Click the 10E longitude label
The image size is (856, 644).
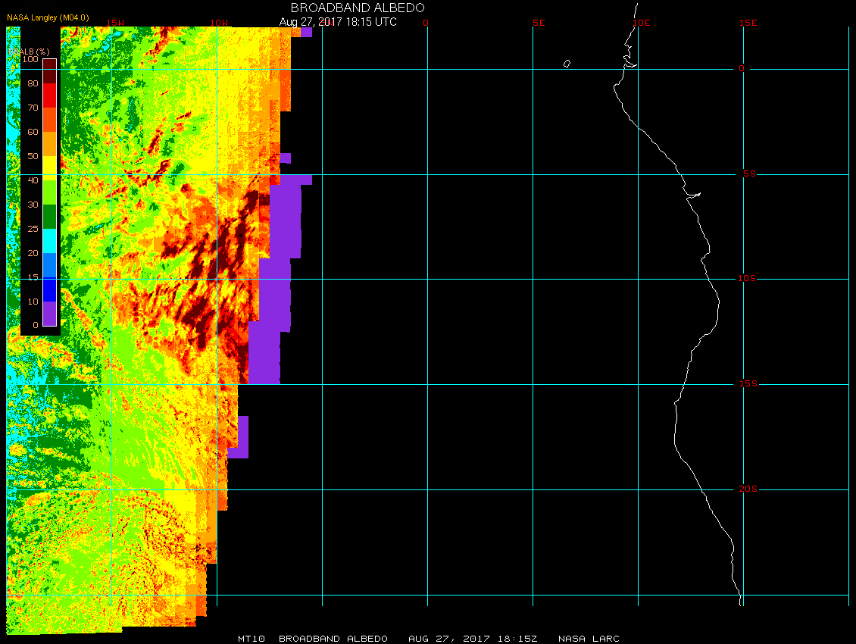click(x=642, y=23)
